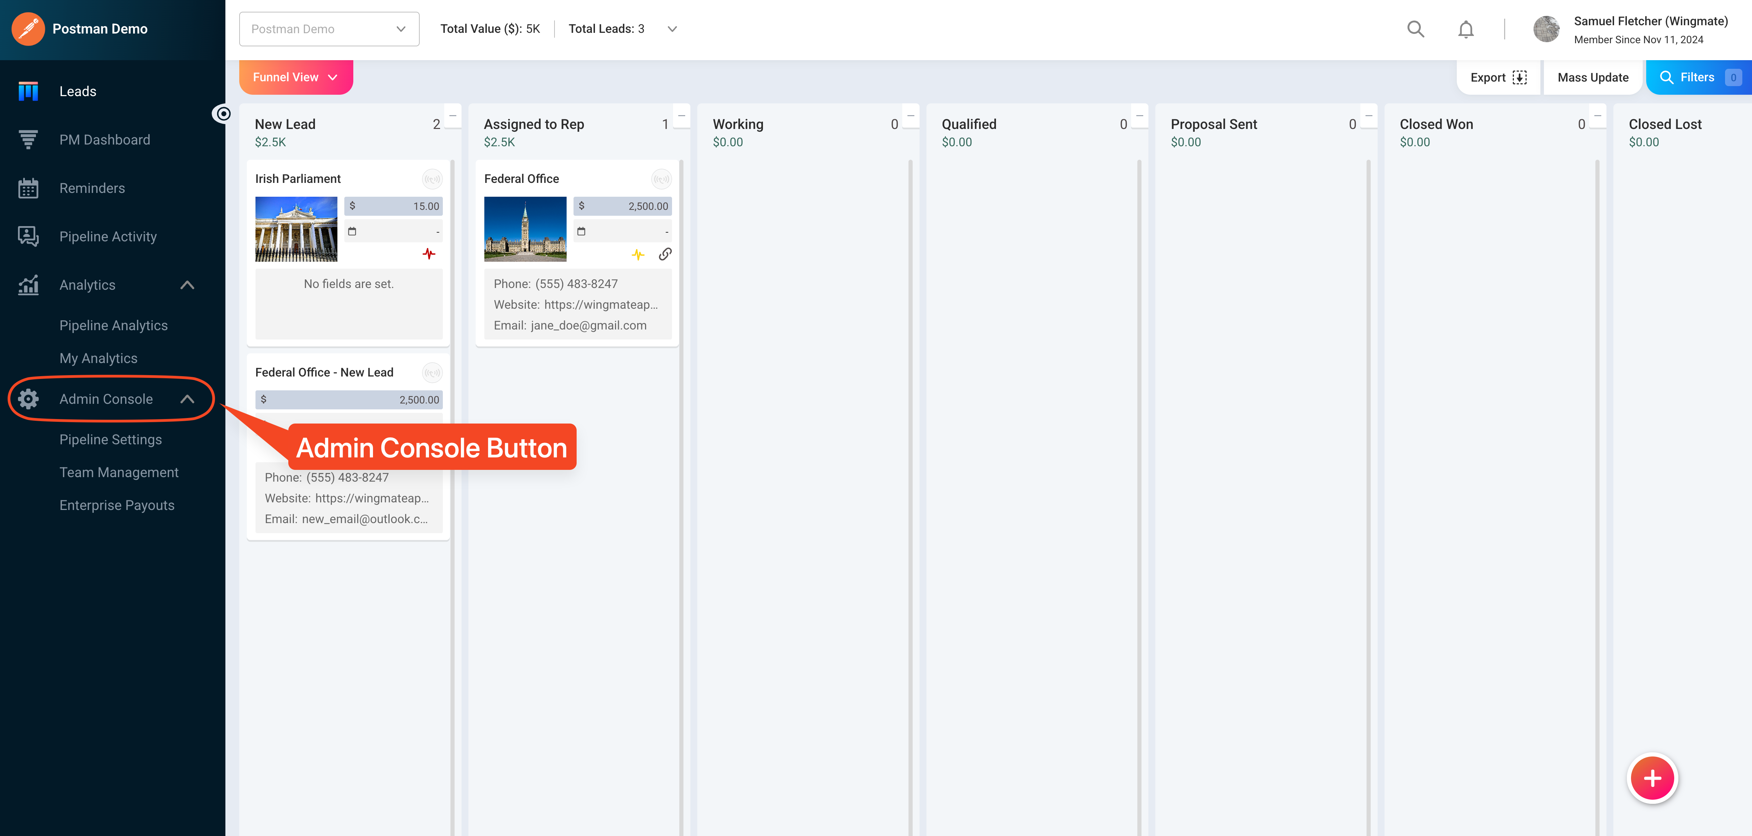Click the Irish Parliament calendar date icon
Viewport: 1752px width, 836px height.
click(352, 231)
